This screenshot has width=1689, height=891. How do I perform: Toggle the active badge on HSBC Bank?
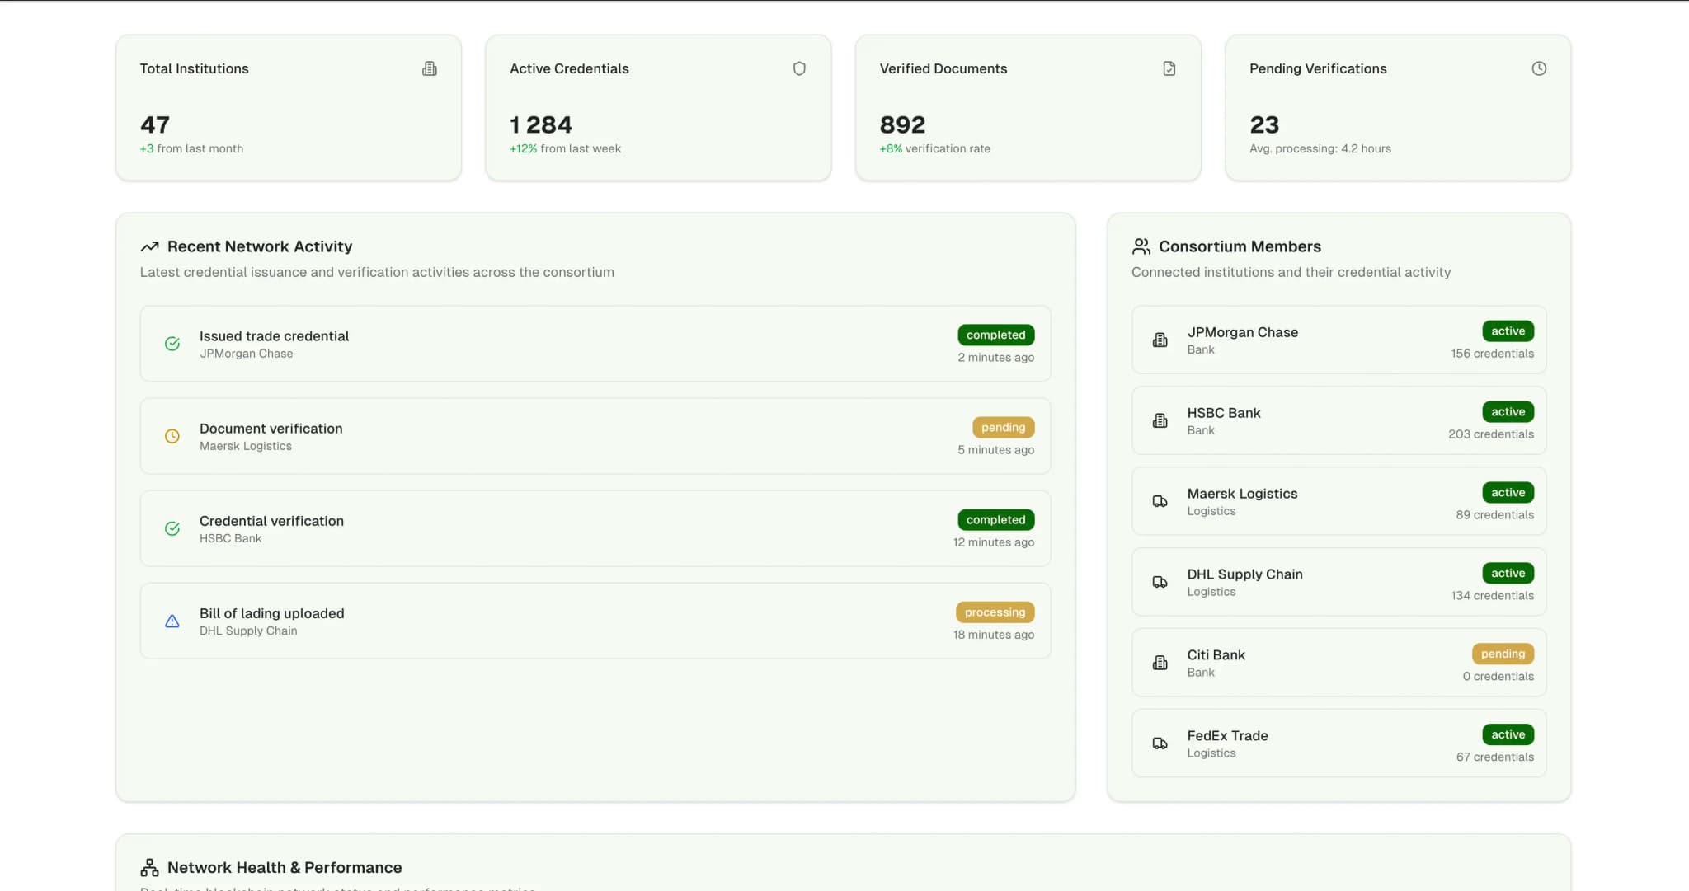tap(1507, 411)
